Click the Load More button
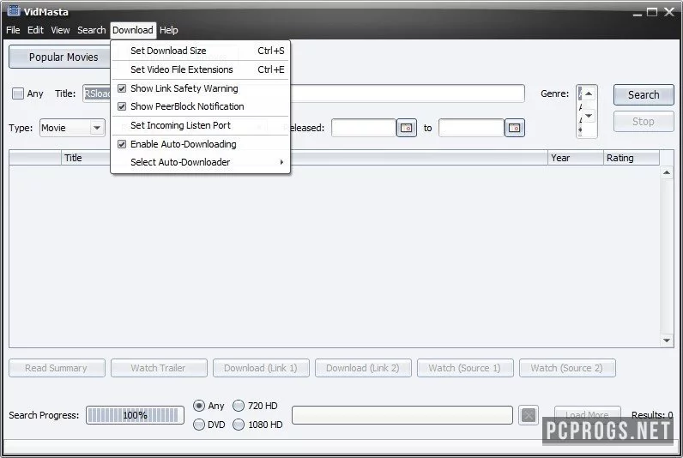This screenshot has width=683, height=458. coord(587,413)
